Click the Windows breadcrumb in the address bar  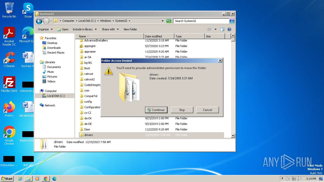pyautogui.click(x=105, y=21)
